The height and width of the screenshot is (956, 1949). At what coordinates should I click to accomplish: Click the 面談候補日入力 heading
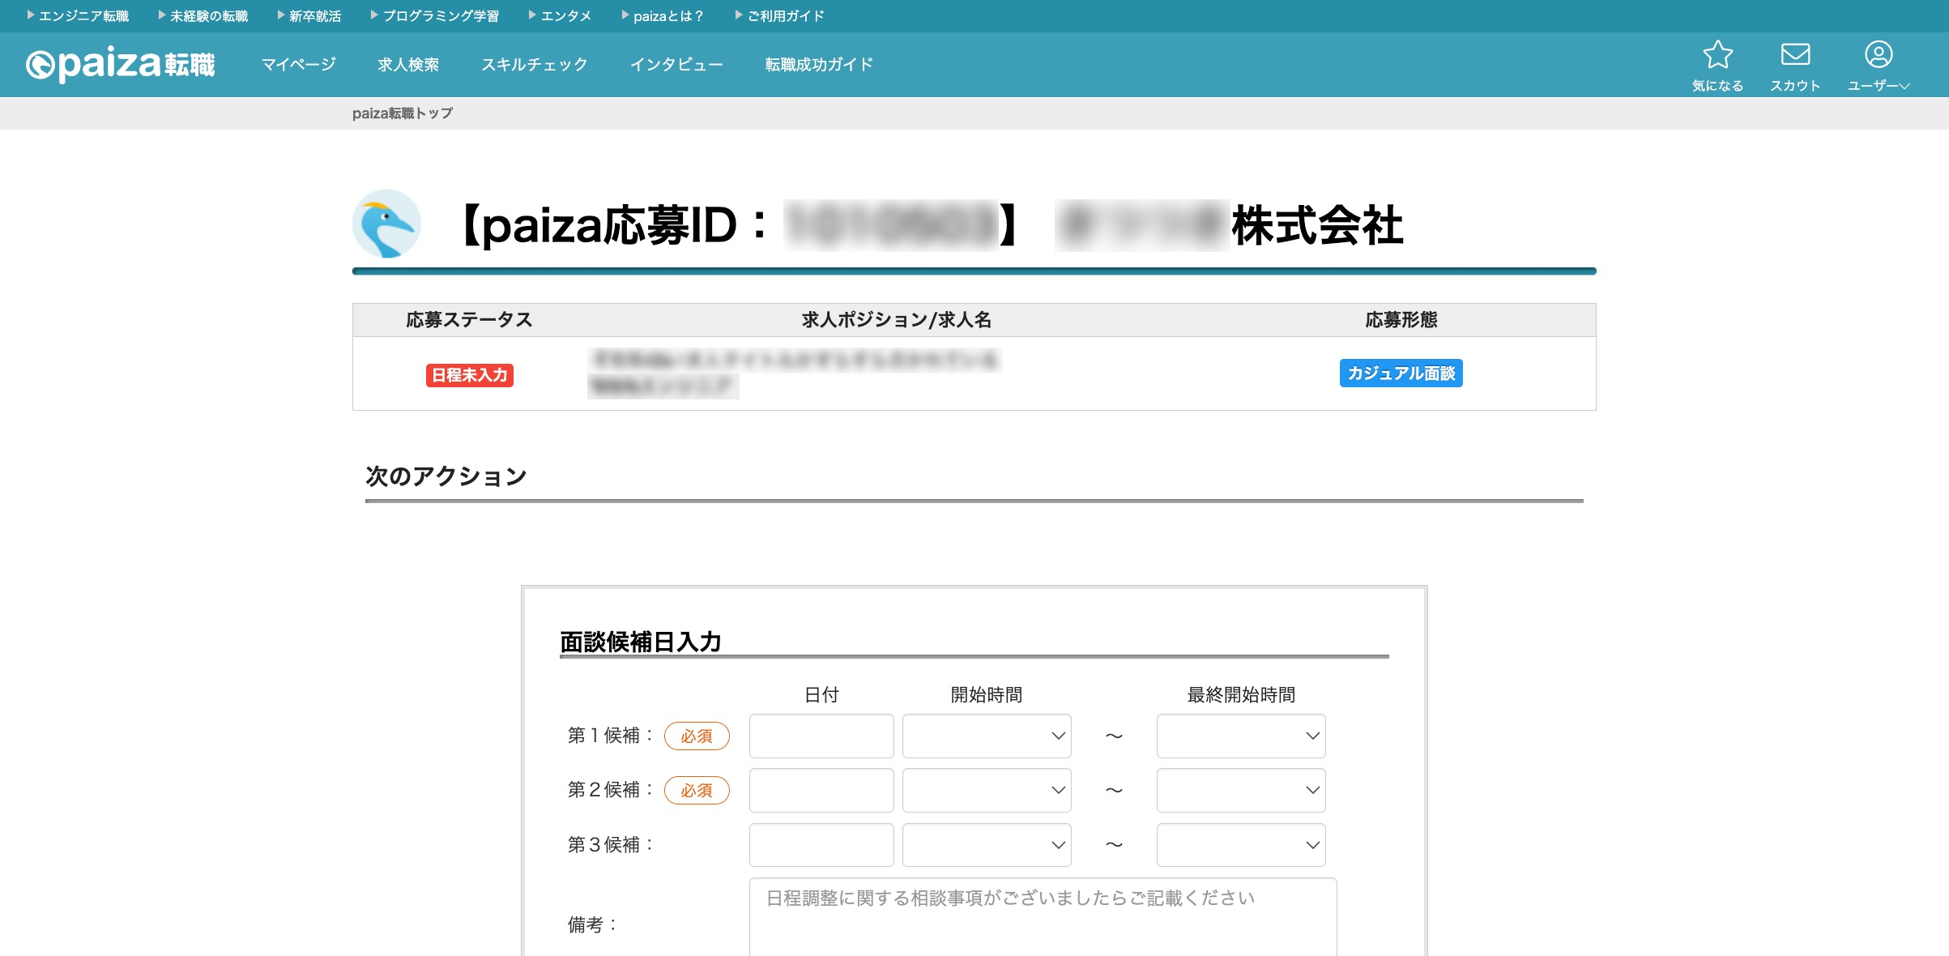641,642
